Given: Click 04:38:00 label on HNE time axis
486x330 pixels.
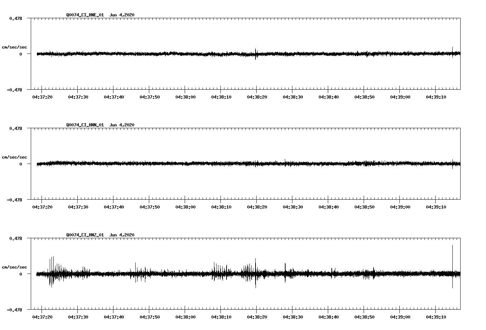Looking at the screenshot, I should [x=185, y=97].
